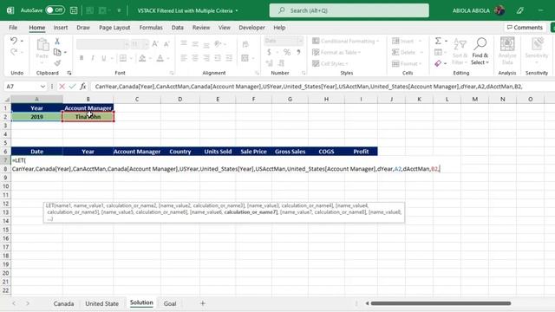Open the Font group dialog launcher
The width and height of the screenshot is (555, 312).
[172, 73]
